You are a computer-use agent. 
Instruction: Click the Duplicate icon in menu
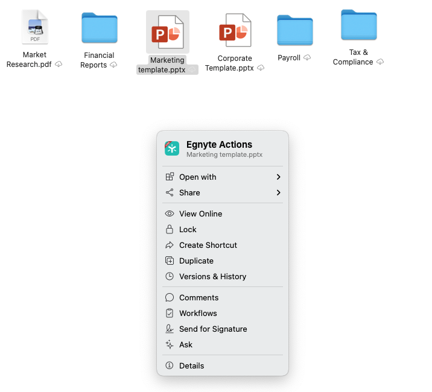[x=170, y=261]
